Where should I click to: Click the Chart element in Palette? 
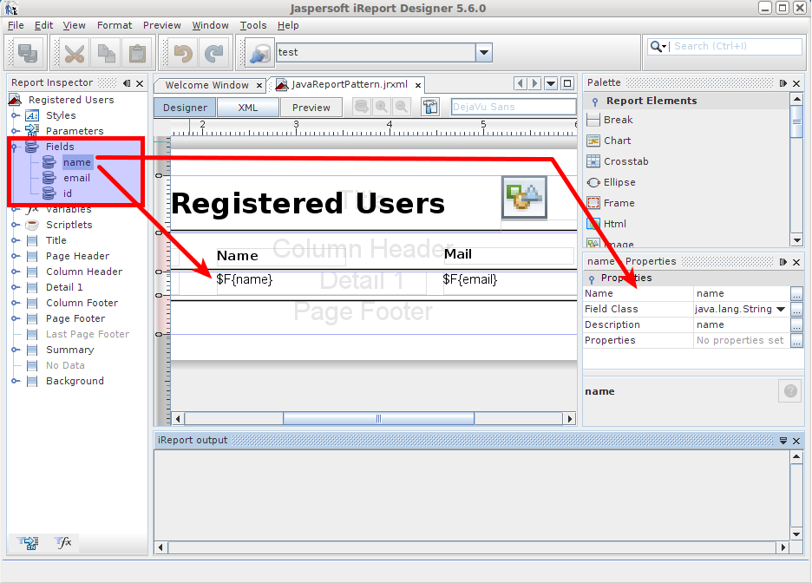pyautogui.click(x=617, y=141)
